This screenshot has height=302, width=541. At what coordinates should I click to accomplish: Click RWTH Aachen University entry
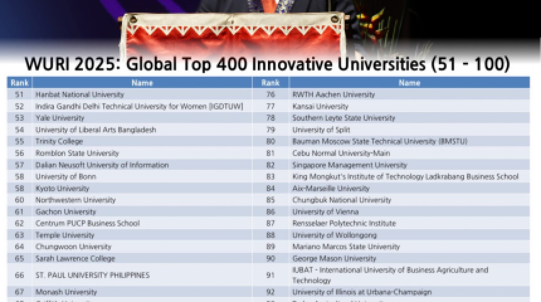333,94
